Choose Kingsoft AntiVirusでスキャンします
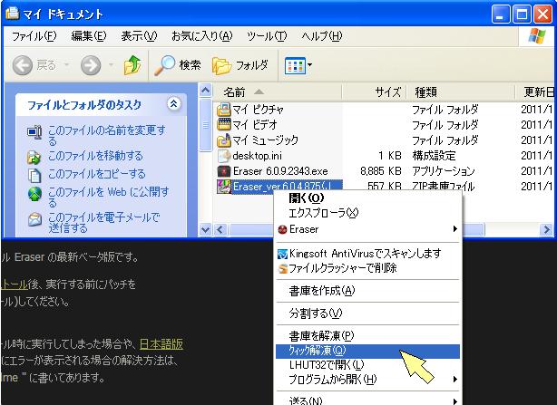Viewport: 557px width, 405px height. [x=368, y=253]
